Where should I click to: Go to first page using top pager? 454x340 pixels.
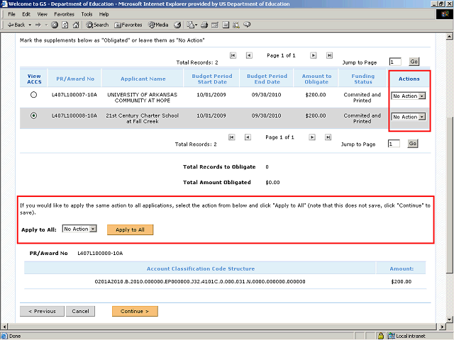tap(233, 55)
